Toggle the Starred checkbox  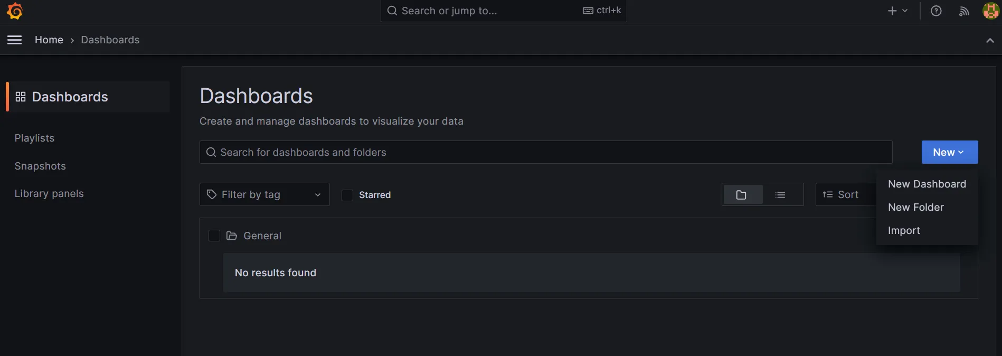point(347,195)
